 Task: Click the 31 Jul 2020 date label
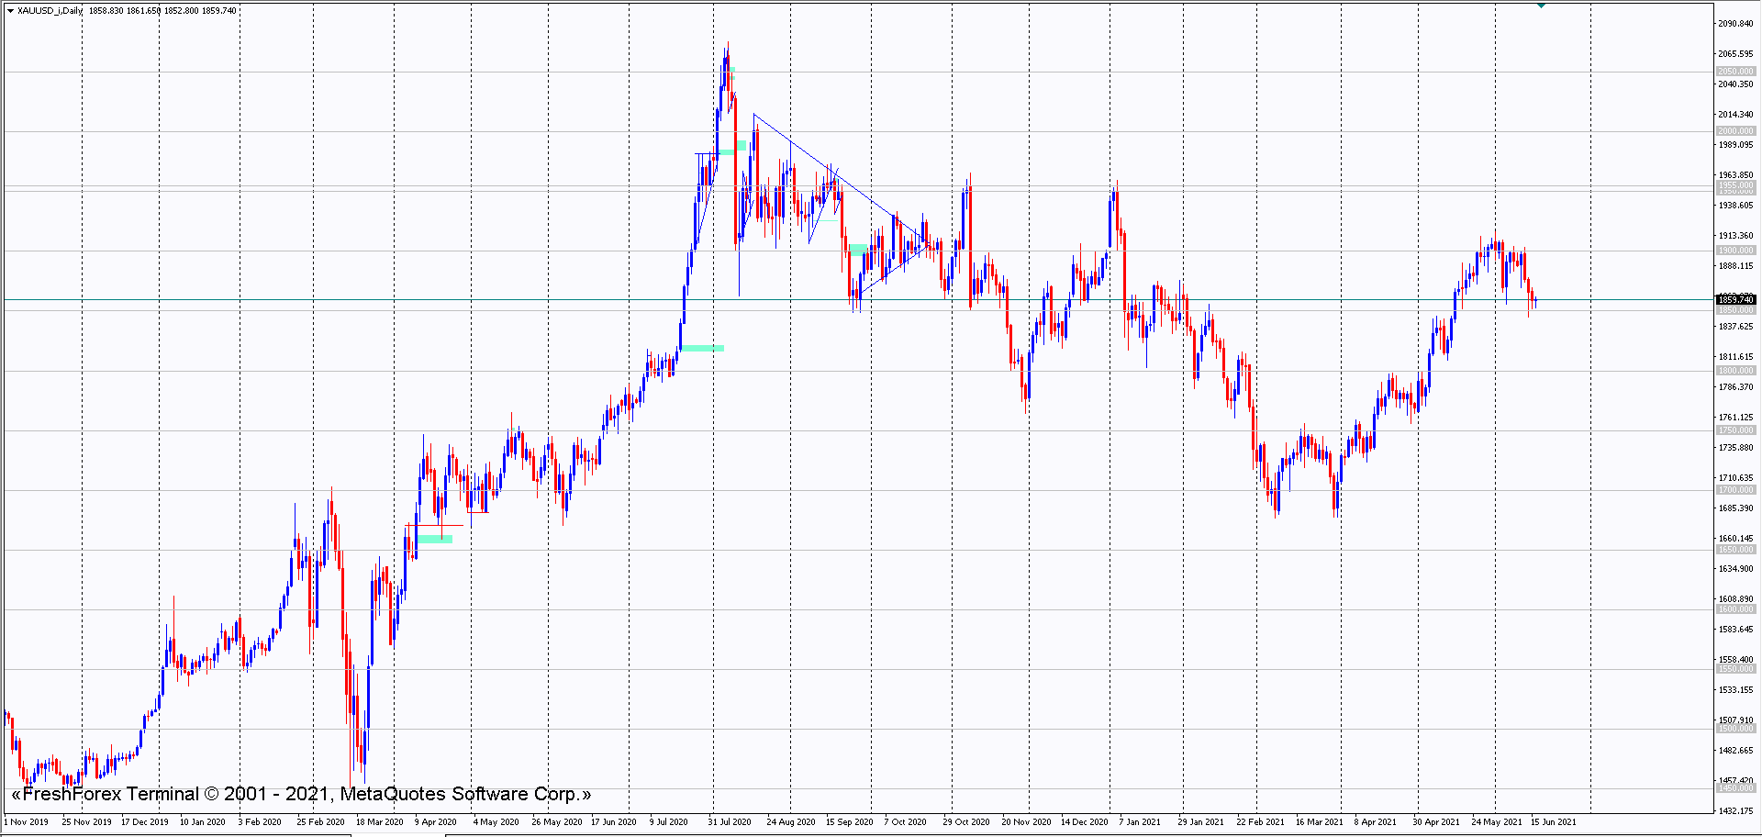point(729,822)
